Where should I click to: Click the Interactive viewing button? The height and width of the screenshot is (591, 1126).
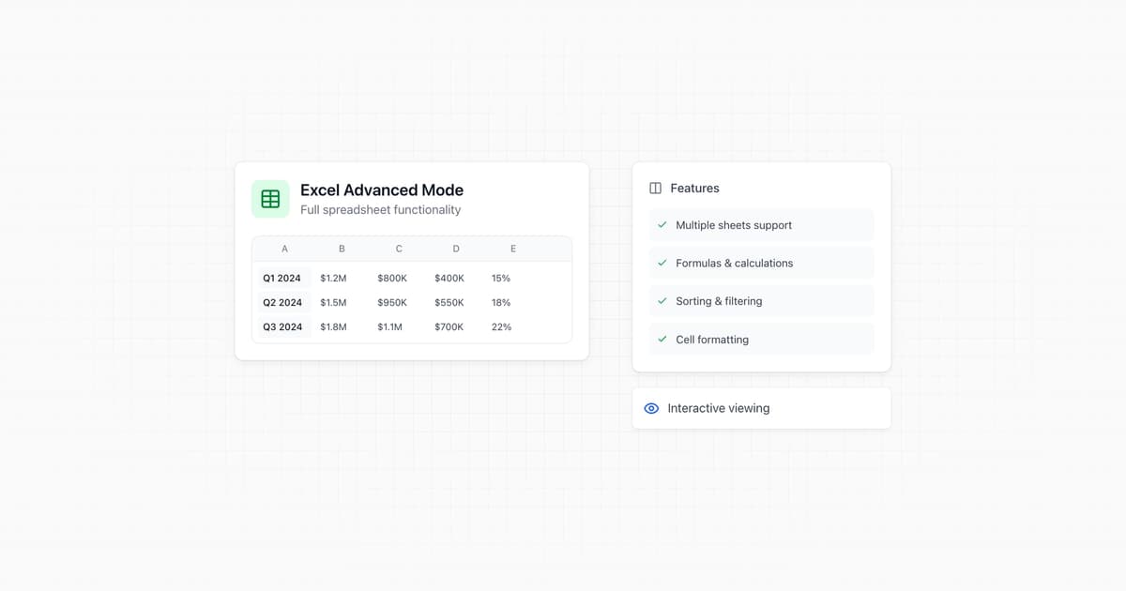[760, 408]
